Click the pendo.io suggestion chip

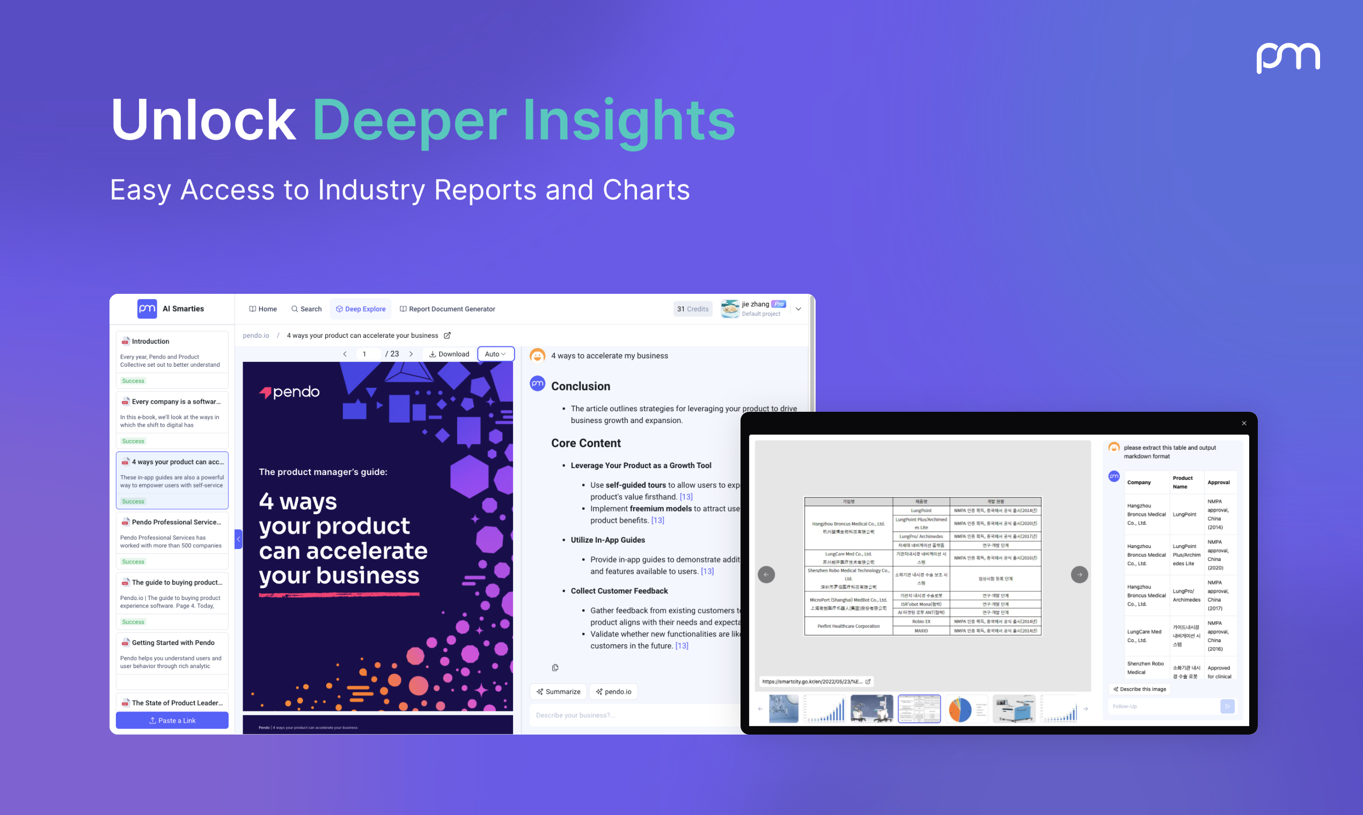coord(613,692)
